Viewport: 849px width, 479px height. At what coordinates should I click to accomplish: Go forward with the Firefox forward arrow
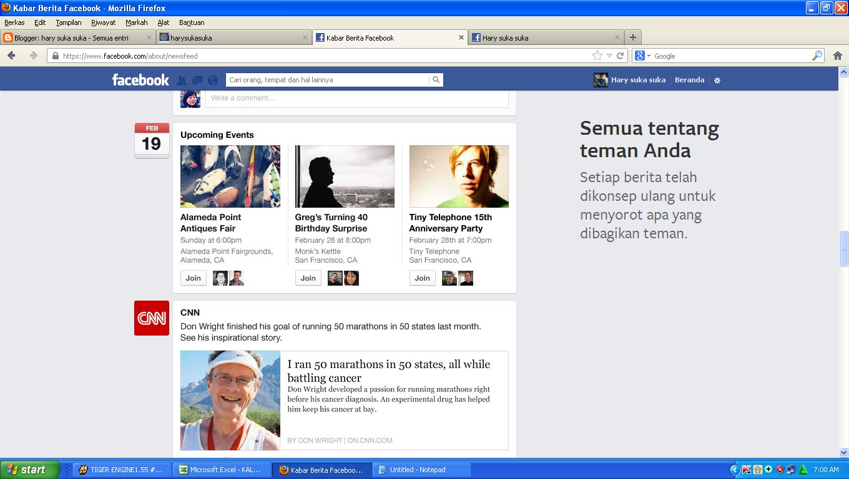click(x=33, y=56)
